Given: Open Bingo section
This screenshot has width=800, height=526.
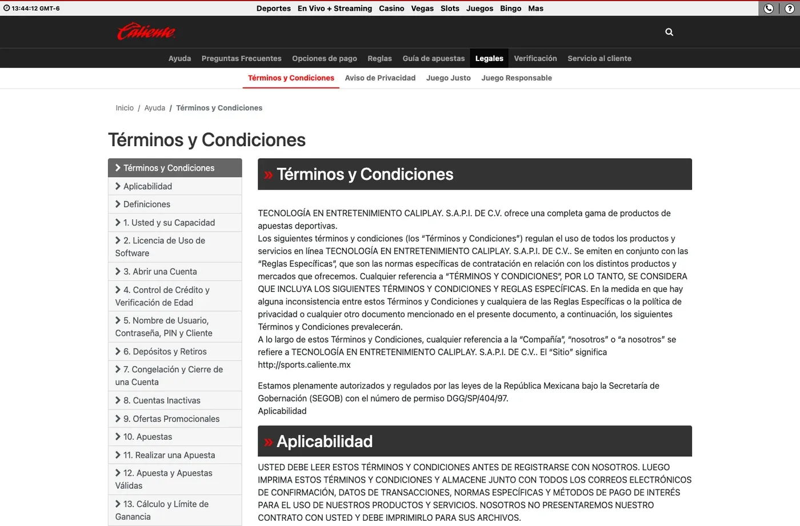Looking at the screenshot, I should point(511,9).
